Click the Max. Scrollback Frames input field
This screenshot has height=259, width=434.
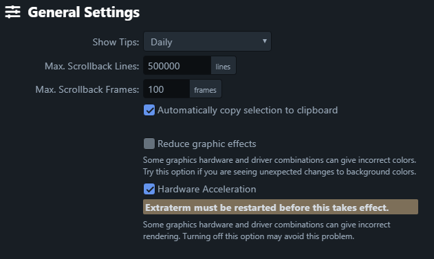[166, 89]
